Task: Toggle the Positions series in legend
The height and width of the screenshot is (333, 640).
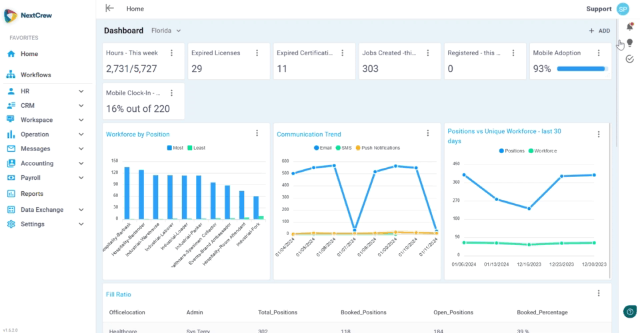Action: pos(512,151)
